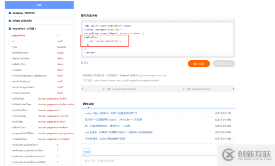Click into the comment text field
This screenshot has width=275, height=166.
pos(149,161)
